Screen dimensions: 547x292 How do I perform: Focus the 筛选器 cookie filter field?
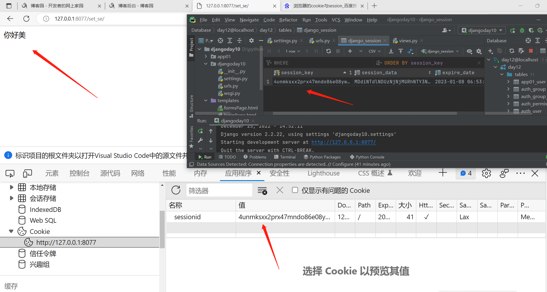pos(219,190)
